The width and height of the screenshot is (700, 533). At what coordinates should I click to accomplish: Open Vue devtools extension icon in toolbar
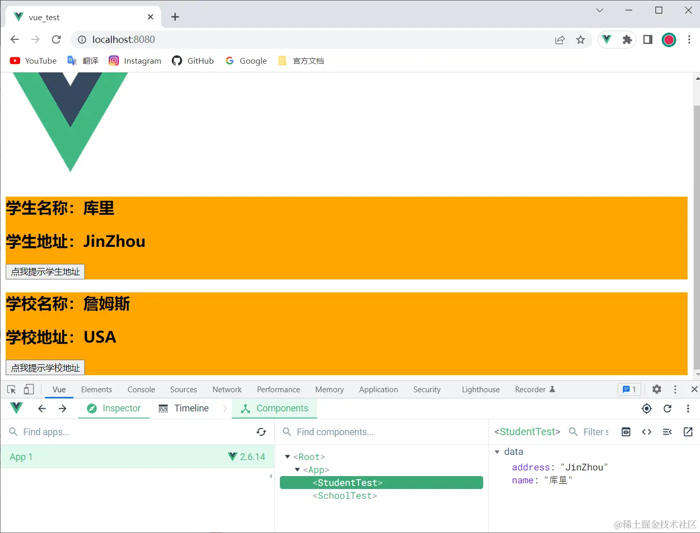tap(607, 39)
